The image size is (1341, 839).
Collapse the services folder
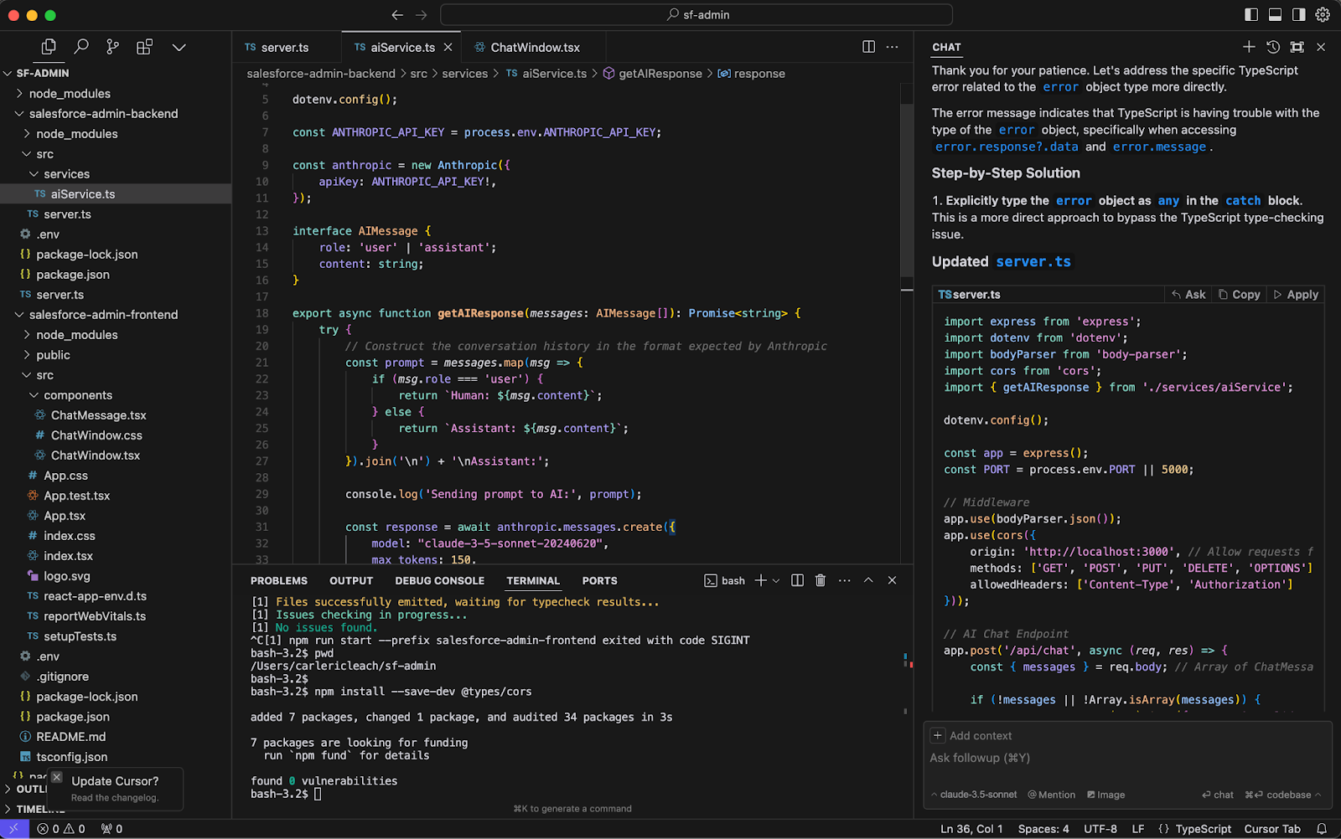[116, 173]
